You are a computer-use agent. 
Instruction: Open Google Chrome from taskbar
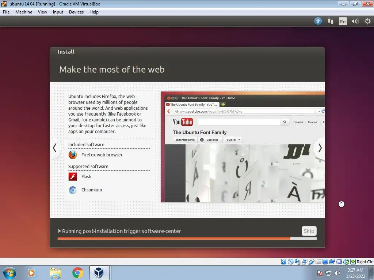point(78,273)
